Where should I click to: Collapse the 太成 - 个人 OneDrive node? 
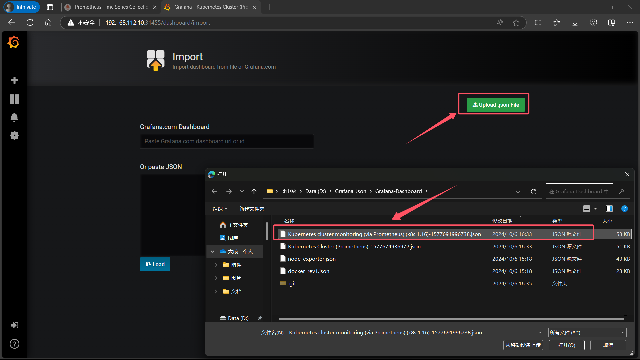213,251
